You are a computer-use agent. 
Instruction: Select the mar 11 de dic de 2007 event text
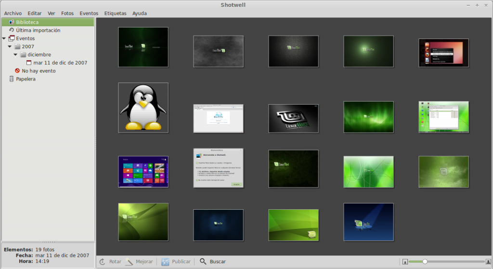60,63
